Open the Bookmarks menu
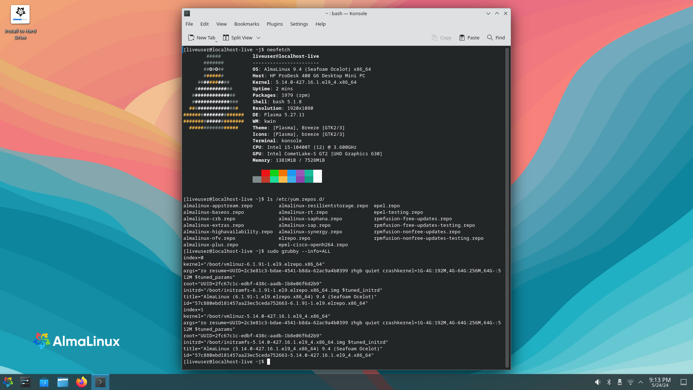Image resolution: width=693 pixels, height=390 pixels. point(247,24)
